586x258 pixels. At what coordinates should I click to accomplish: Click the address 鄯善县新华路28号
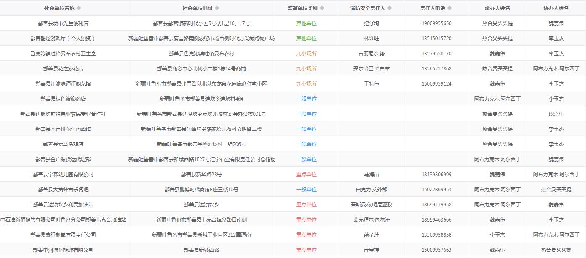click(x=201, y=175)
